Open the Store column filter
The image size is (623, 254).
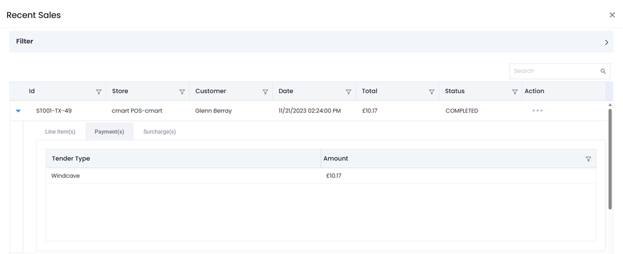click(x=182, y=92)
